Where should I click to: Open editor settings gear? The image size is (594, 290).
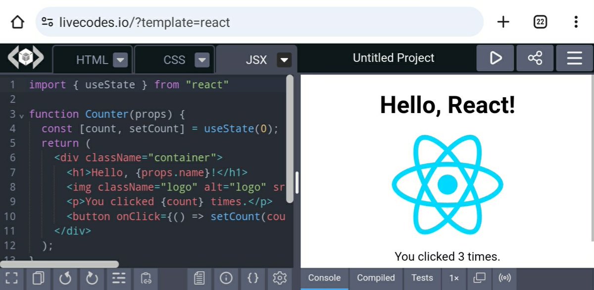pyautogui.click(x=280, y=278)
